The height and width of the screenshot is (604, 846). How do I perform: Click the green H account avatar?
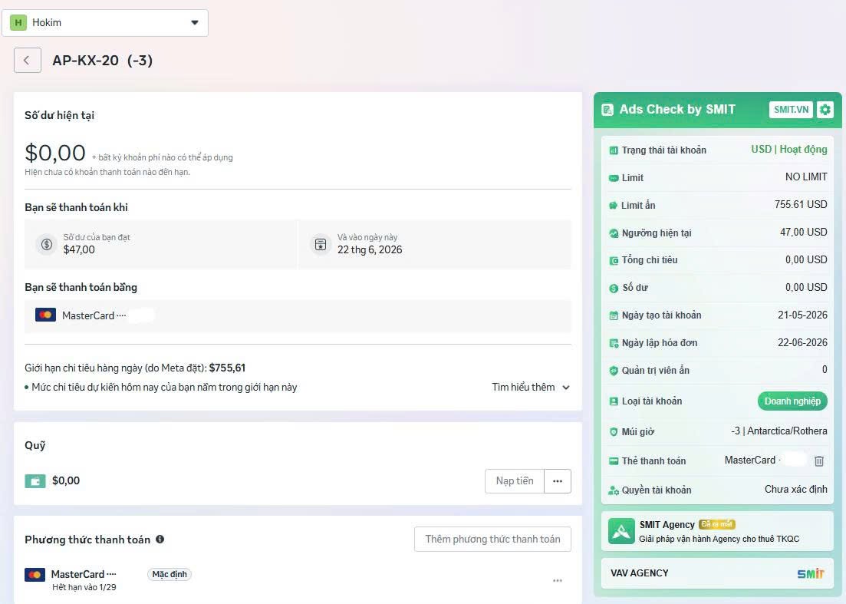point(18,23)
